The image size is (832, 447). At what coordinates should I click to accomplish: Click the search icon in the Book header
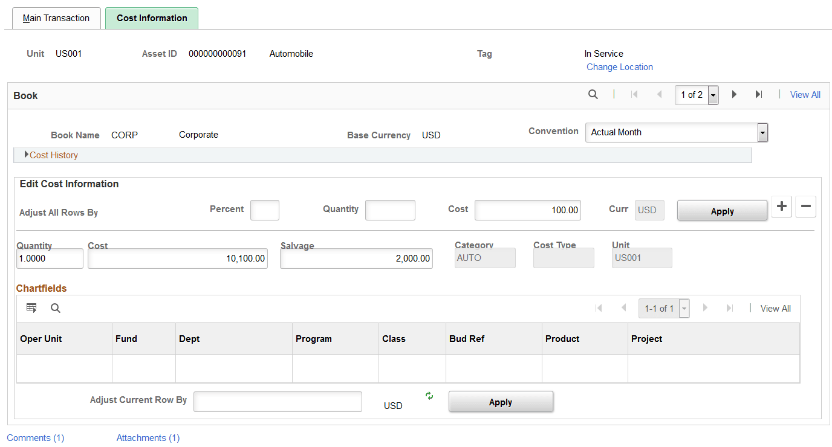tap(593, 94)
